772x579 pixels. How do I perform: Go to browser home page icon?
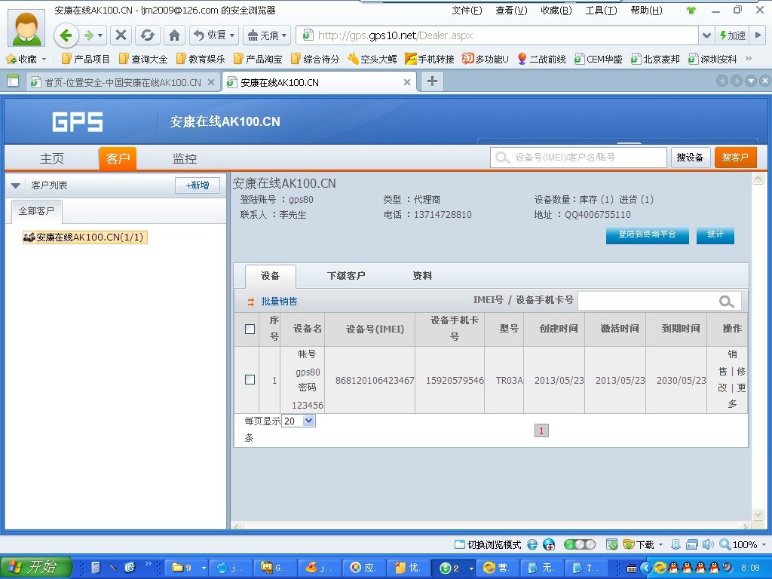click(x=174, y=35)
